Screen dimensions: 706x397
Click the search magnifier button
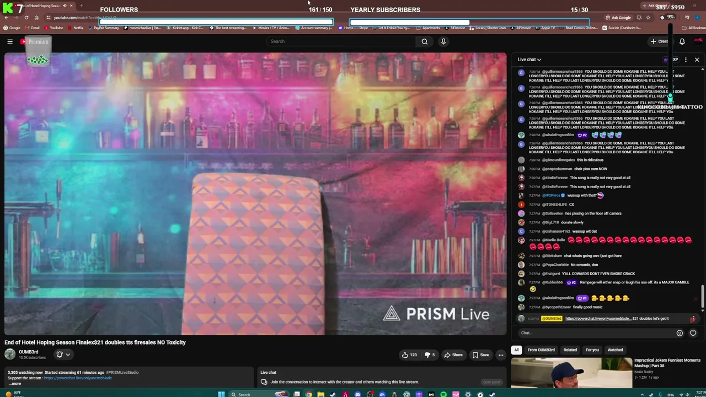tap(425, 41)
